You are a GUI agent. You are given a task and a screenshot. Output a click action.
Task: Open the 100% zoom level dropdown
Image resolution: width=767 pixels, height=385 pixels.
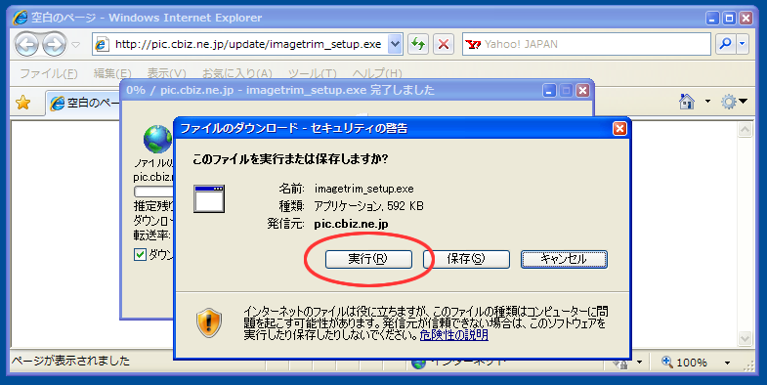pyautogui.click(x=727, y=363)
